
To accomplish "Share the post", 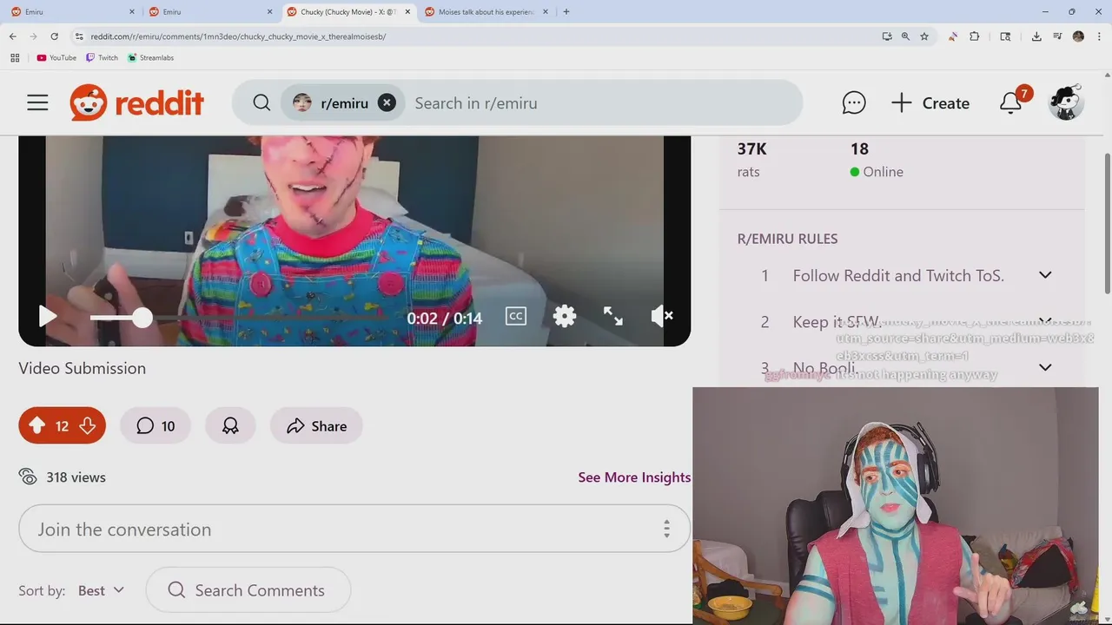I will coord(316,426).
